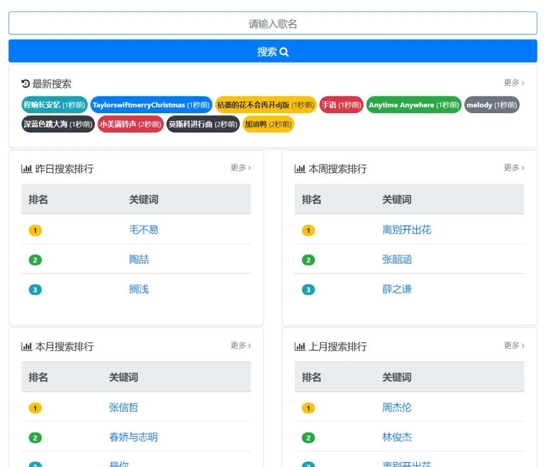Click rank 3 badge in 薛之谦 row
The image size is (548, 467).
[309, 290]
